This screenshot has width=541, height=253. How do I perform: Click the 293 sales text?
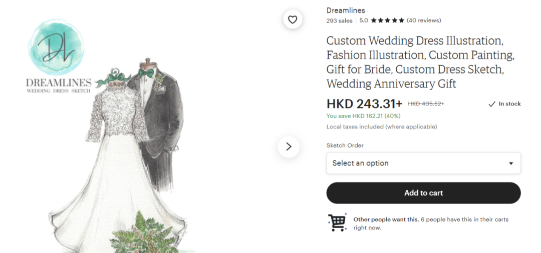pyautogui.click(x=339, y=20)
